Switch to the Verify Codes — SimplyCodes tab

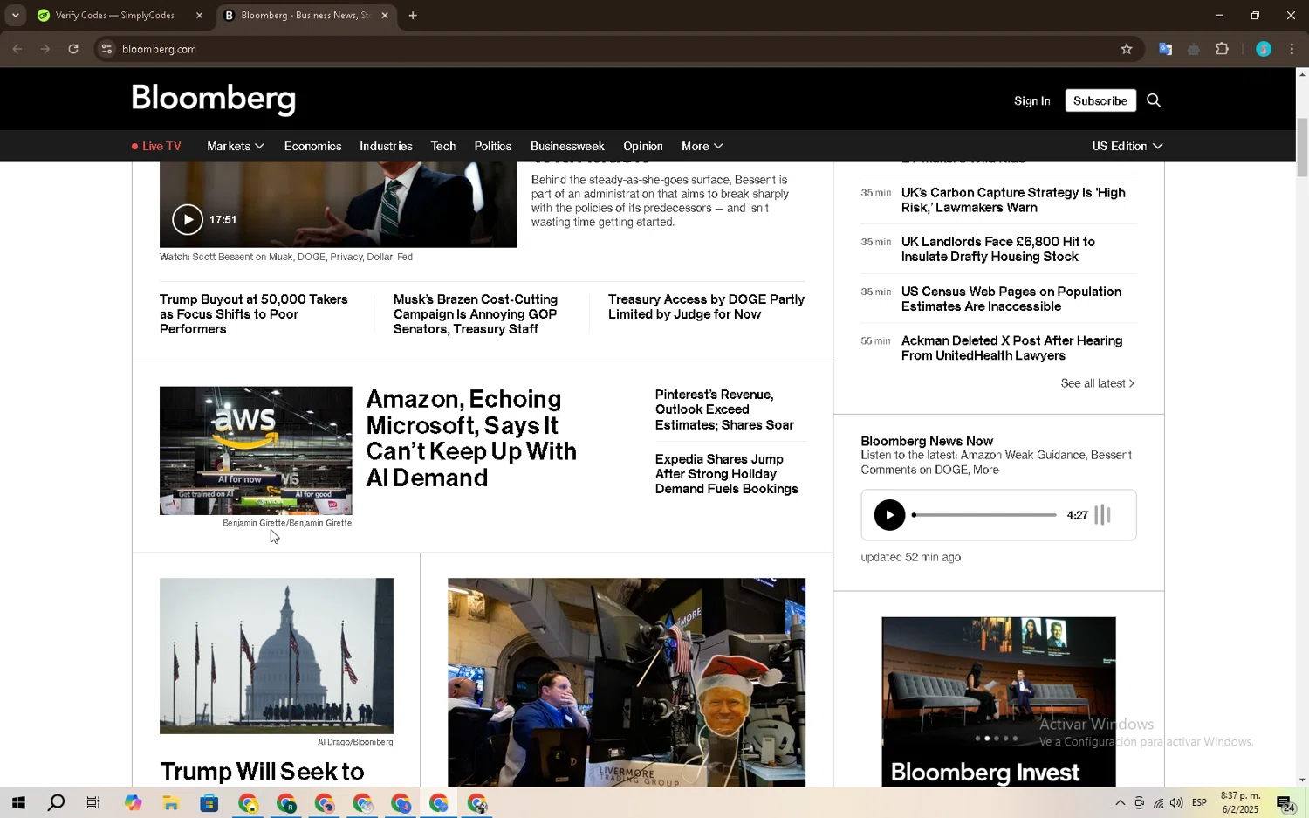114,16
